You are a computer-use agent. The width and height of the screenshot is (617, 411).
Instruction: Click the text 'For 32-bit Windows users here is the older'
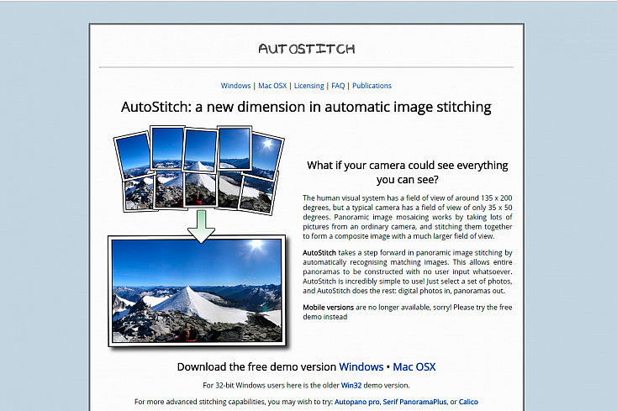click(272, 386)
